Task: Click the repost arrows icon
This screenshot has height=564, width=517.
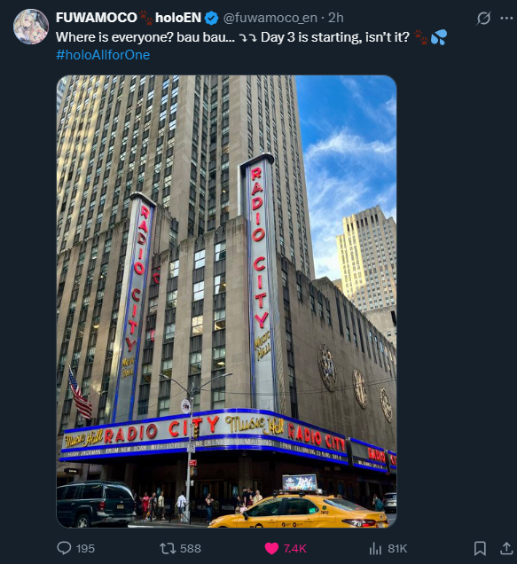Action: pyautogui.click(x=168, y=548)
